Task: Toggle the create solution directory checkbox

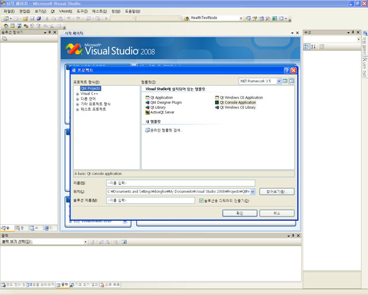Action: [x=201, y=201]
